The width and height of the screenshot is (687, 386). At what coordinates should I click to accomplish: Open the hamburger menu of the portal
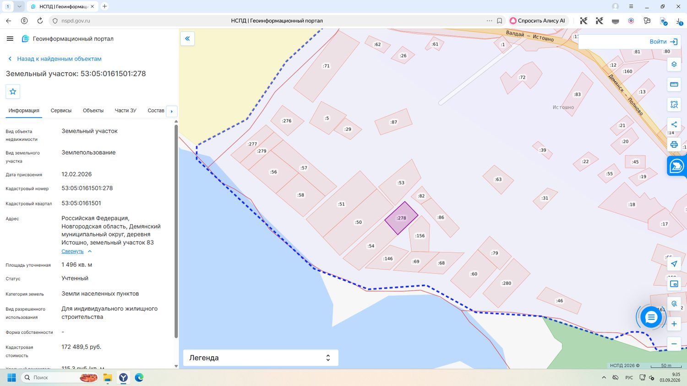10,39
